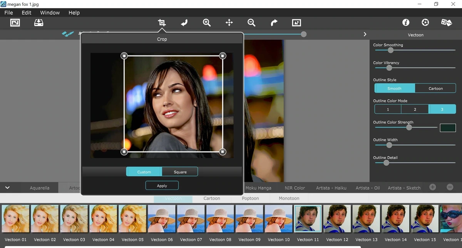The image size is (462, 248).
Task: Open the Edit menu
Action: (x=27, y=12)
